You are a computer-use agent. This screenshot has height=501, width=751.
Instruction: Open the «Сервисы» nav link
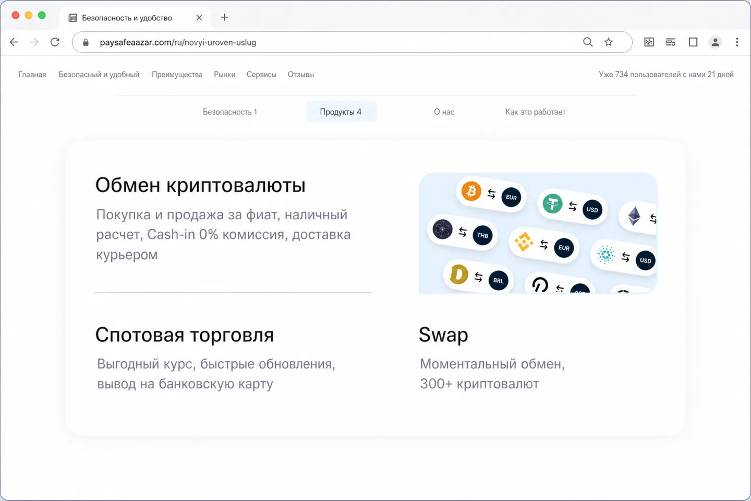point(262,75)
